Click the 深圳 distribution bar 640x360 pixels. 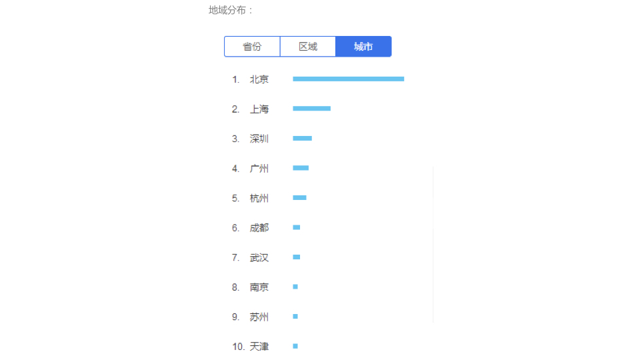click(x=302, y=139)
